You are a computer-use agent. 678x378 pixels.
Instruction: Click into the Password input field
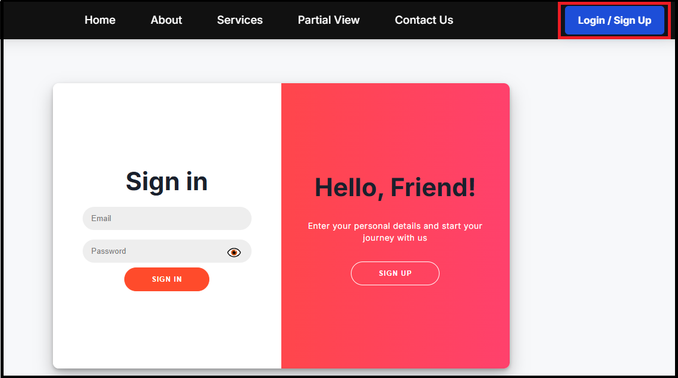[155, 251]
